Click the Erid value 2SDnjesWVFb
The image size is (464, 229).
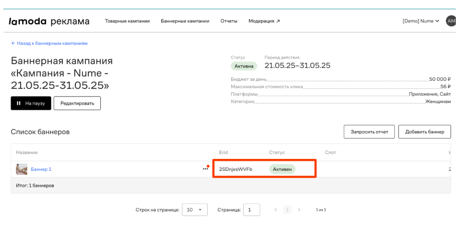pos(236,169)
